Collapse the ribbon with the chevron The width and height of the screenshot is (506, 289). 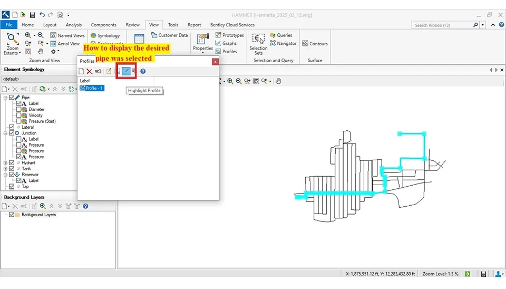tap(493, 25)
